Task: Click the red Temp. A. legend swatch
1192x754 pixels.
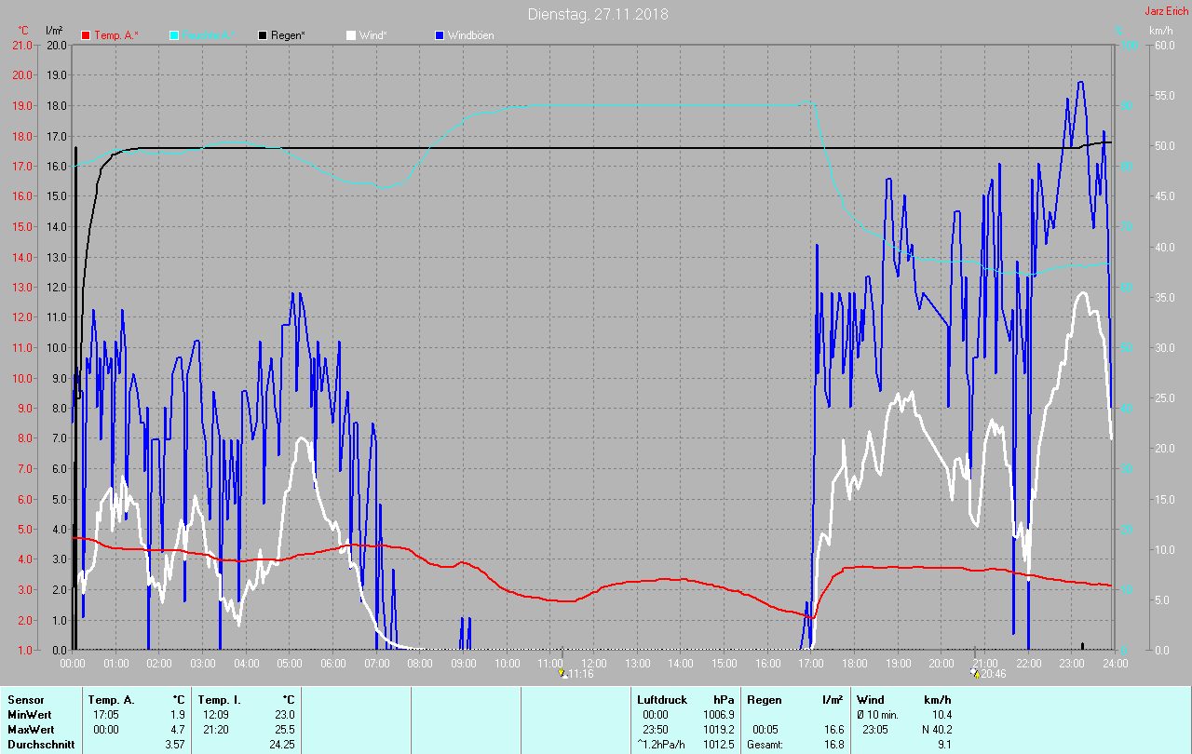Action: click(87, 35)
